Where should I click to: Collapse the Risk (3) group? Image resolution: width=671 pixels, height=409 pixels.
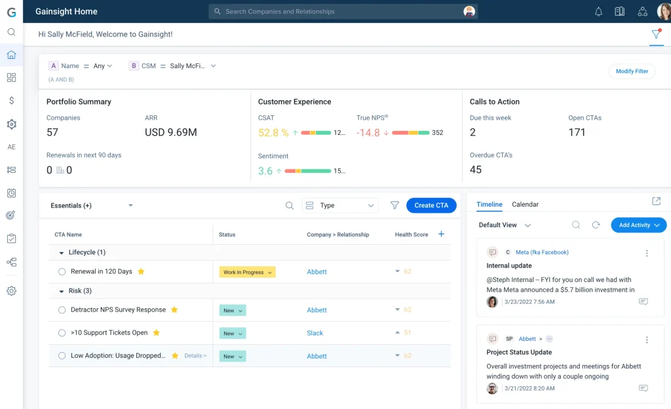pos(61,291)
